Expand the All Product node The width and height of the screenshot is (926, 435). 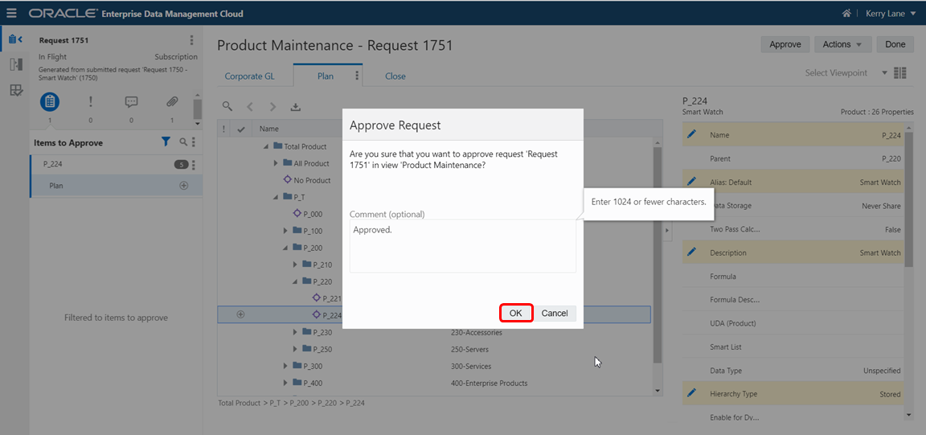tap(277, 163)
